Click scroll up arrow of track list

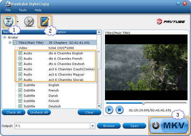coord(99,32)
